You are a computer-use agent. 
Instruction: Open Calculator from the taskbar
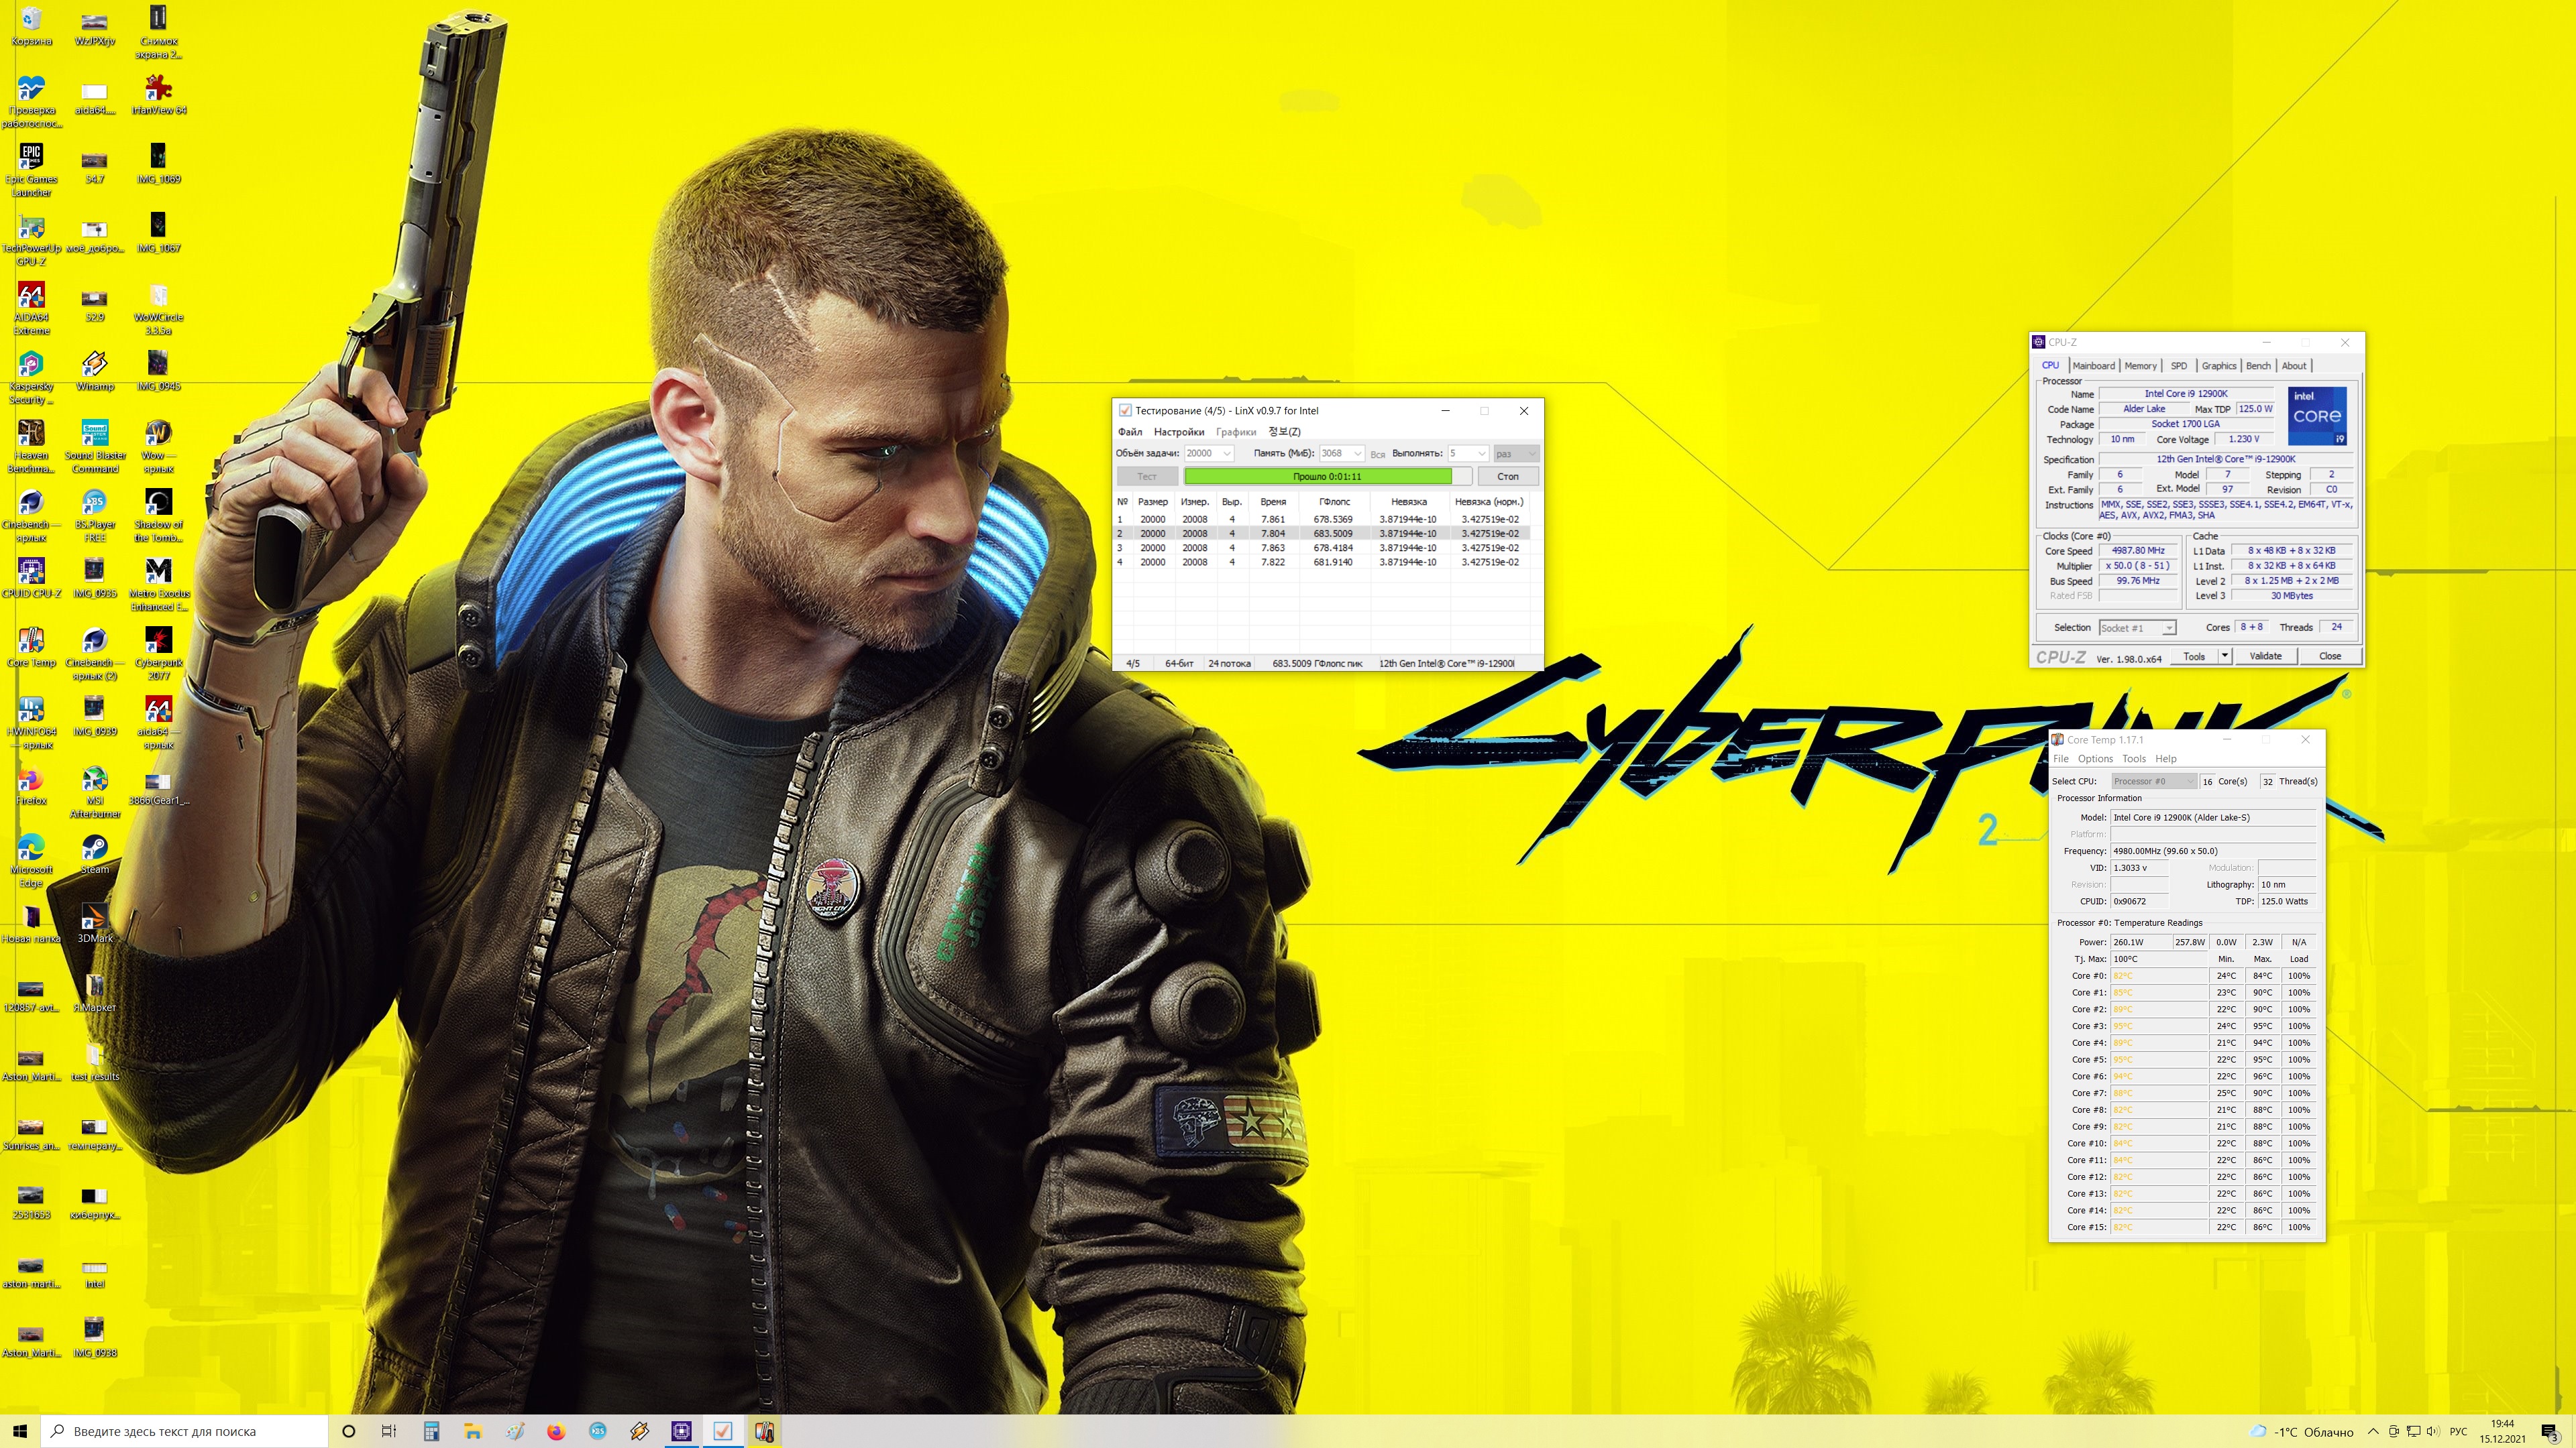pos(431,1431)
